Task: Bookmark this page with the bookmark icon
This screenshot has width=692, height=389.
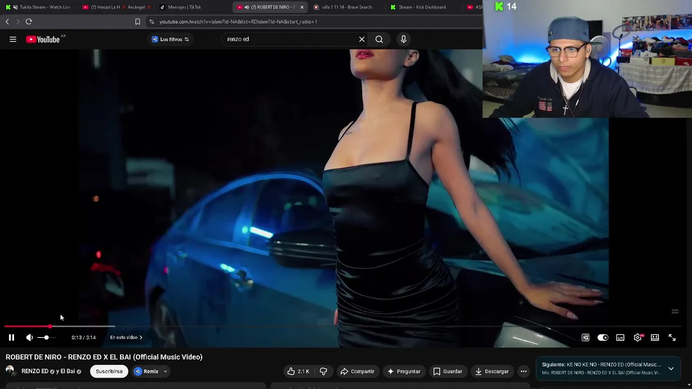Action: 137,22
